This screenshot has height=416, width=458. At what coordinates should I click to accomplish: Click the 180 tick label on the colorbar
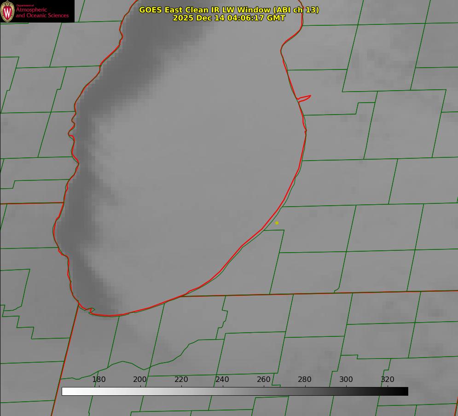(x=99, y=379)
